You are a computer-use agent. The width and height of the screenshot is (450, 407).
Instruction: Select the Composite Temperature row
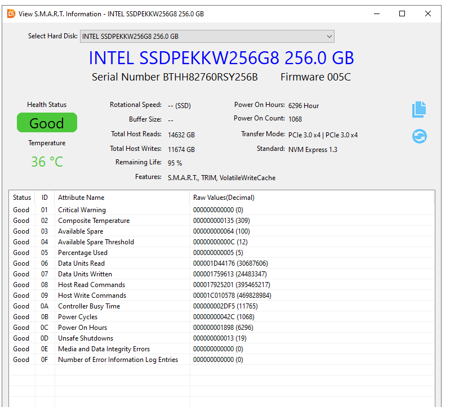click(93, 221)
